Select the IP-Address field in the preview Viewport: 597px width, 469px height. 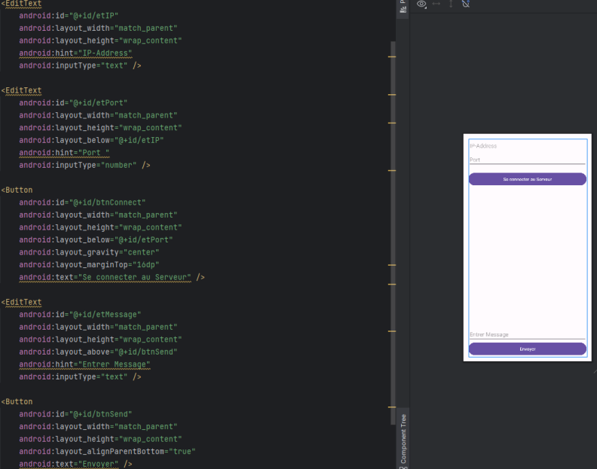527,146
